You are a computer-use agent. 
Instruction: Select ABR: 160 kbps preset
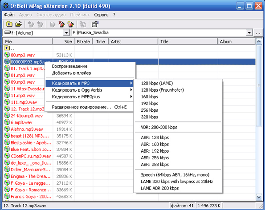(178, 144)
